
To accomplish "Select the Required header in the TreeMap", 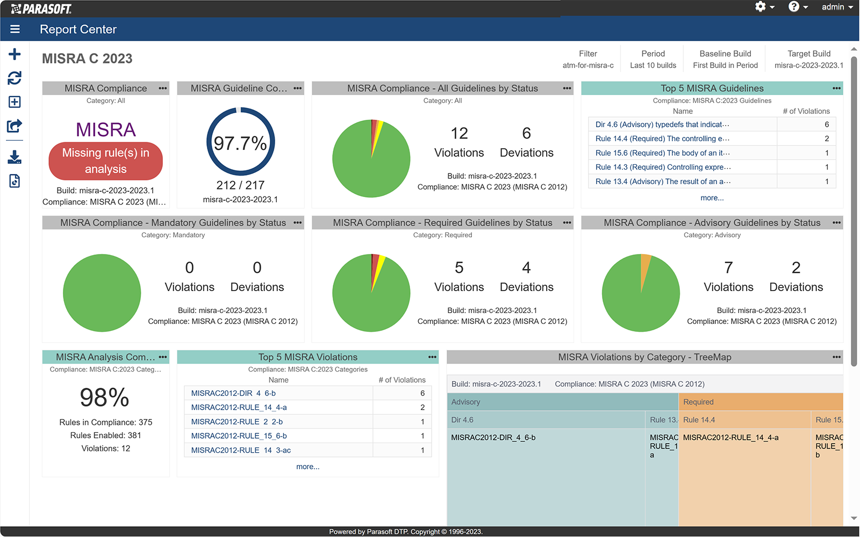I will [761, 402].
